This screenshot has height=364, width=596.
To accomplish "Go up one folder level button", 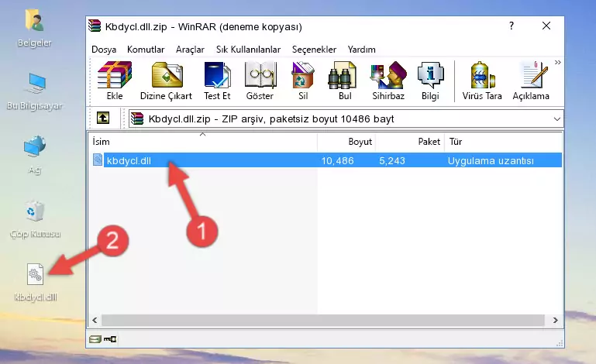I will click(103, 118).
